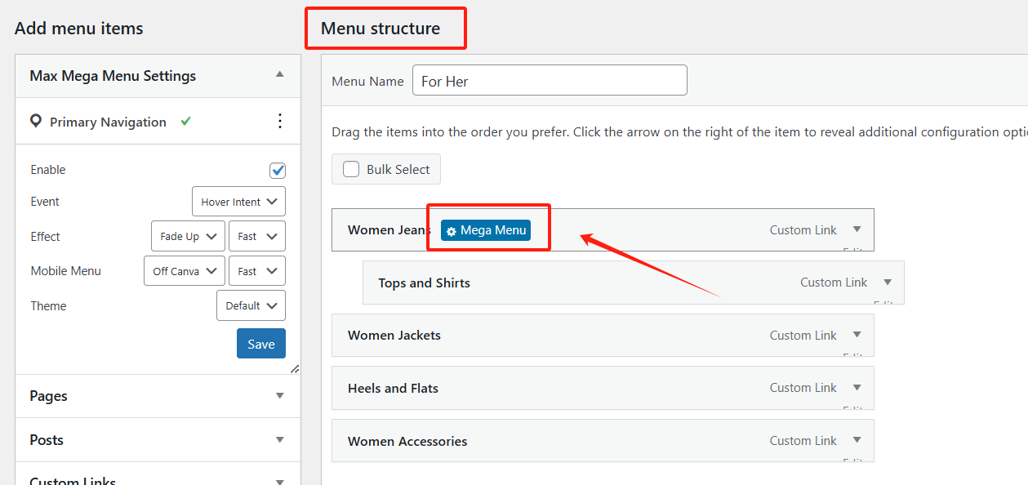1028x485 pixels.
Task: Collapse the Max Mega Menu Settings panel arrow
Action: (280, 75)
